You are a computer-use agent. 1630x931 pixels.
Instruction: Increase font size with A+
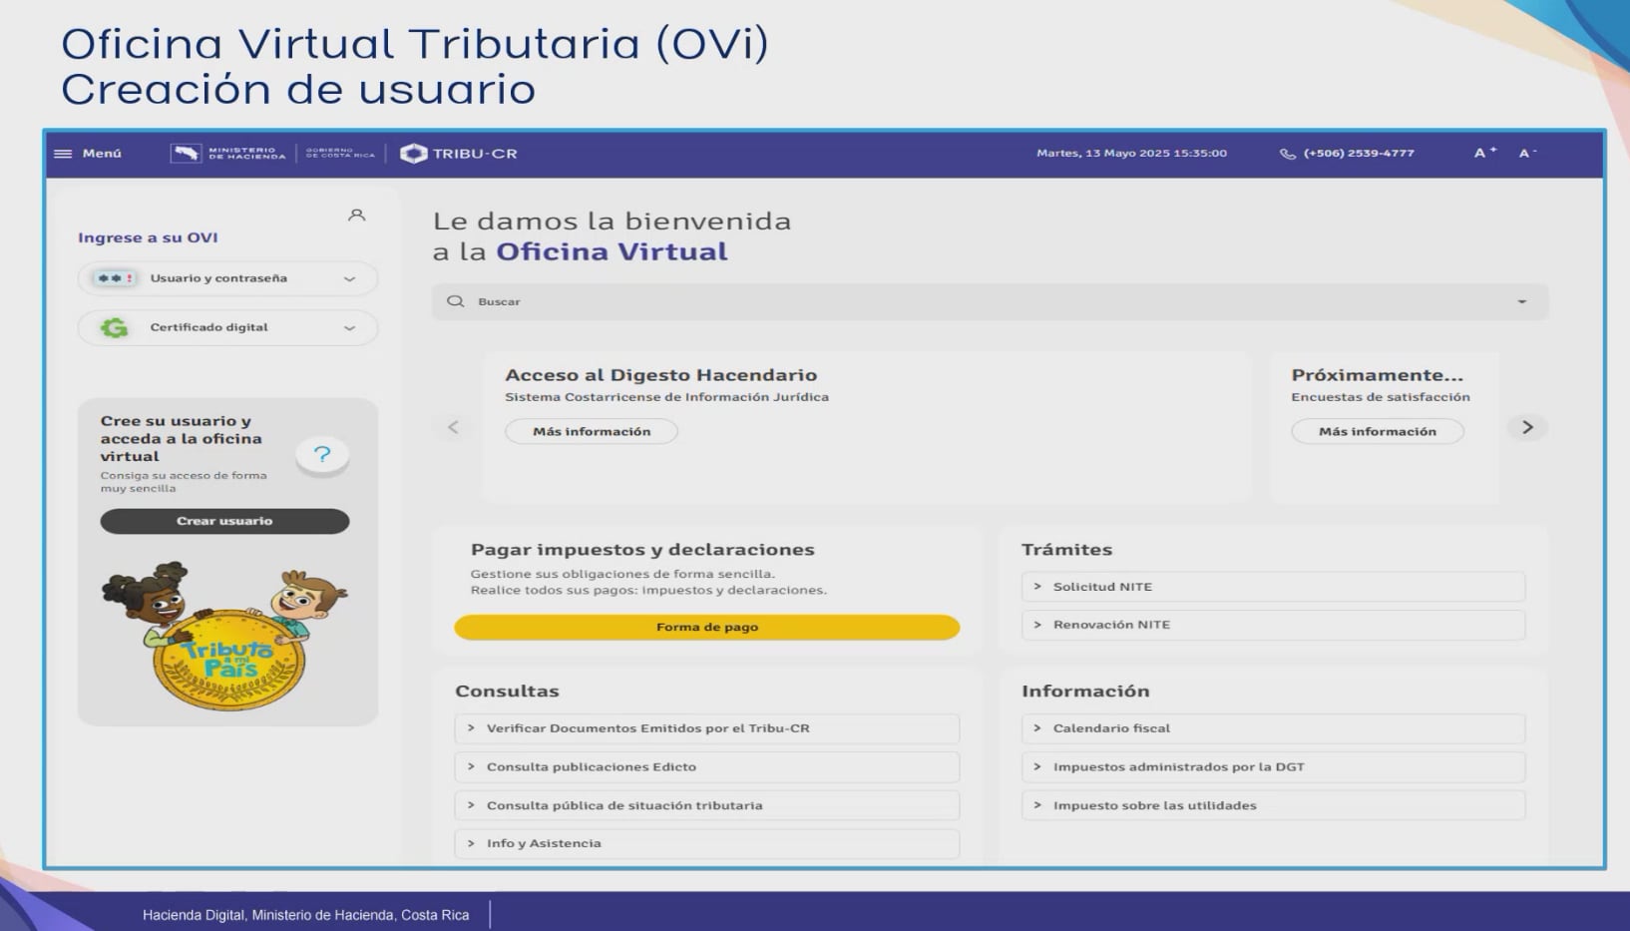(x=1484, y=153)
